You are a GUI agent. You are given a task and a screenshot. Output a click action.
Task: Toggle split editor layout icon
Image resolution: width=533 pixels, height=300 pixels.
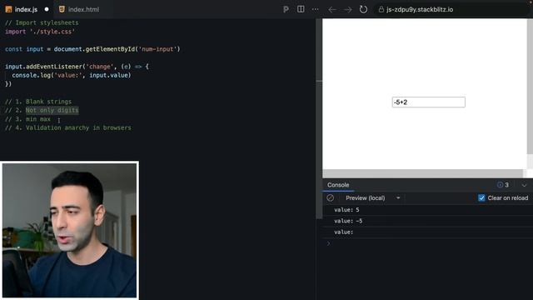click(x=301, y=9)
